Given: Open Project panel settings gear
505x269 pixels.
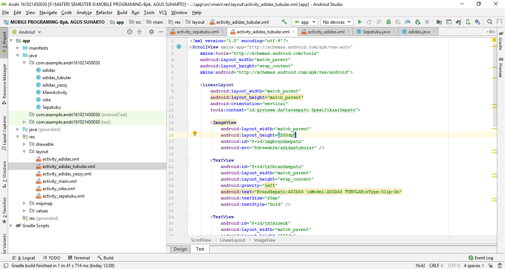Looking at the screenshot, I should [152, 32].
